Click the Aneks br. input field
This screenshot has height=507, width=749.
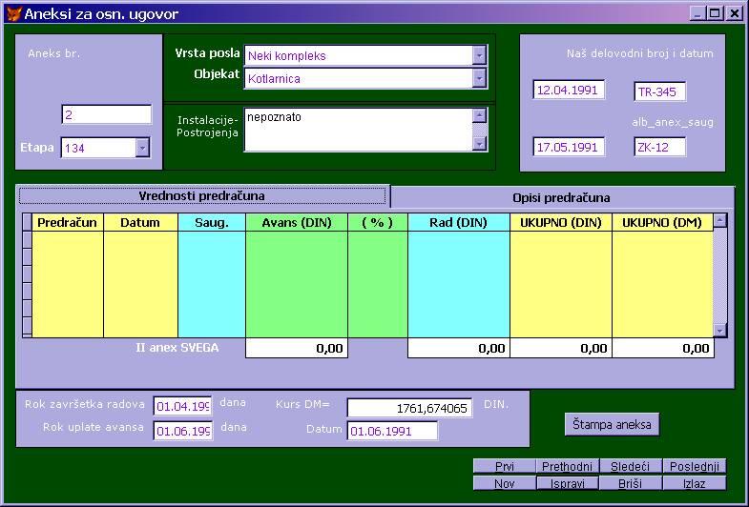coord(107,115)
